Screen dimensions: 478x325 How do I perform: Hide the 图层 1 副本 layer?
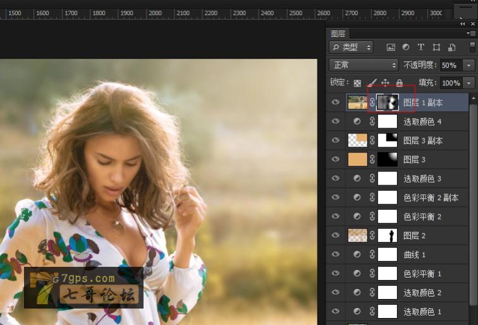pyautogui.click(x=335, y=102)
